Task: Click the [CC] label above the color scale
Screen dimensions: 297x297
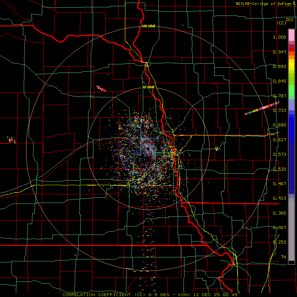Action: pyautogui.click(x=281, y=23)
